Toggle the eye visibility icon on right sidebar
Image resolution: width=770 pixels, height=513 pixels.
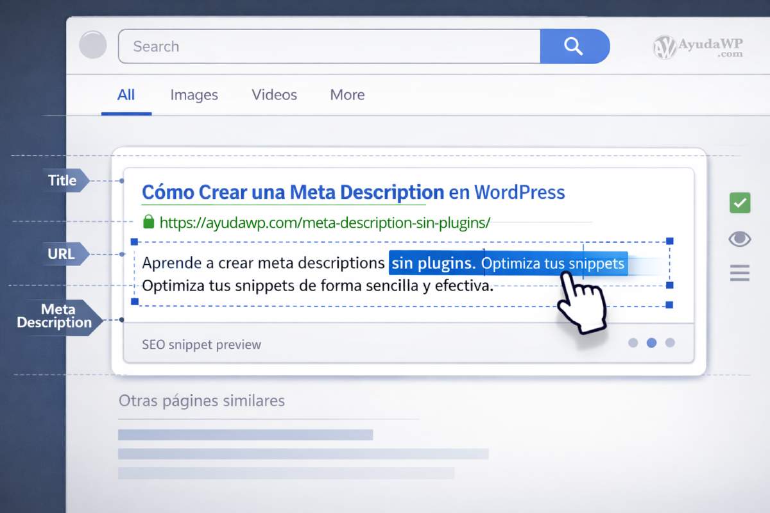click(x=739, y=238)
